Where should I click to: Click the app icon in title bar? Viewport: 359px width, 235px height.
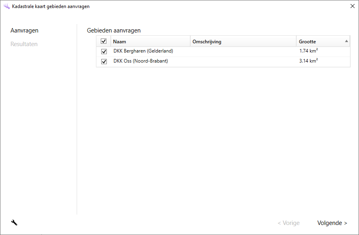tap(6, 6)
